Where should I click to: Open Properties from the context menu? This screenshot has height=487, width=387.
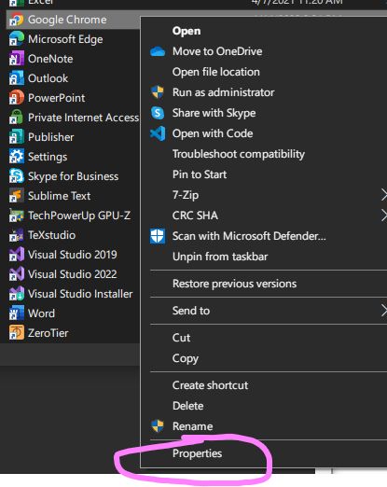pyautogui.click(x=198, y=453)
